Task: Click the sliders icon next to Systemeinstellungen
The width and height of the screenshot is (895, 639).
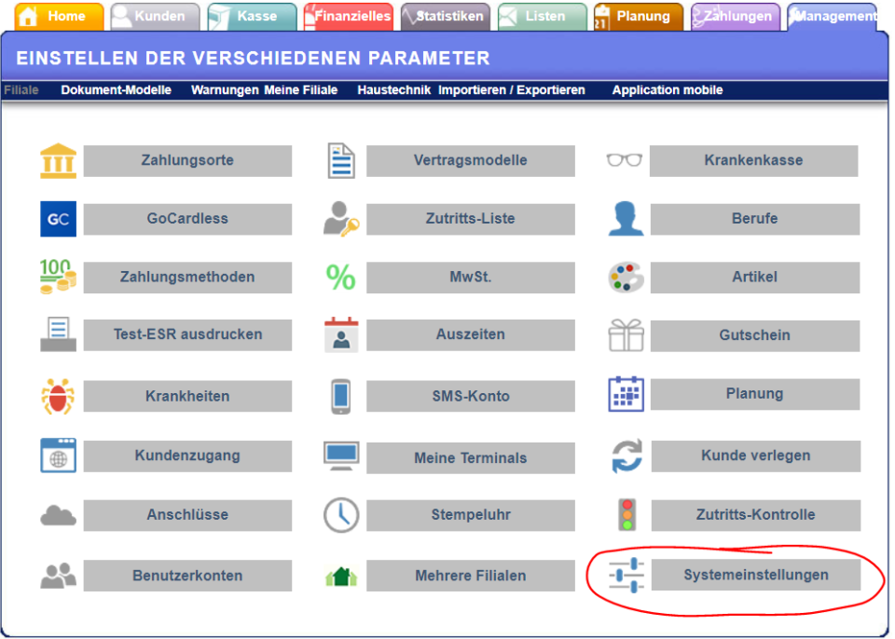Action: tap(625, 576)
